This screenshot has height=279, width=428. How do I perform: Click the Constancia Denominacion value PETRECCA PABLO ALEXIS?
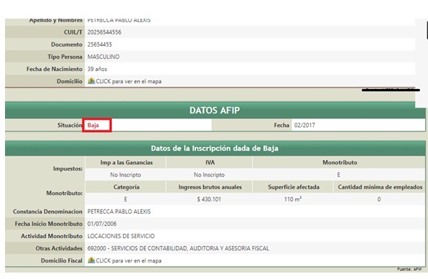tap(119, 212)
